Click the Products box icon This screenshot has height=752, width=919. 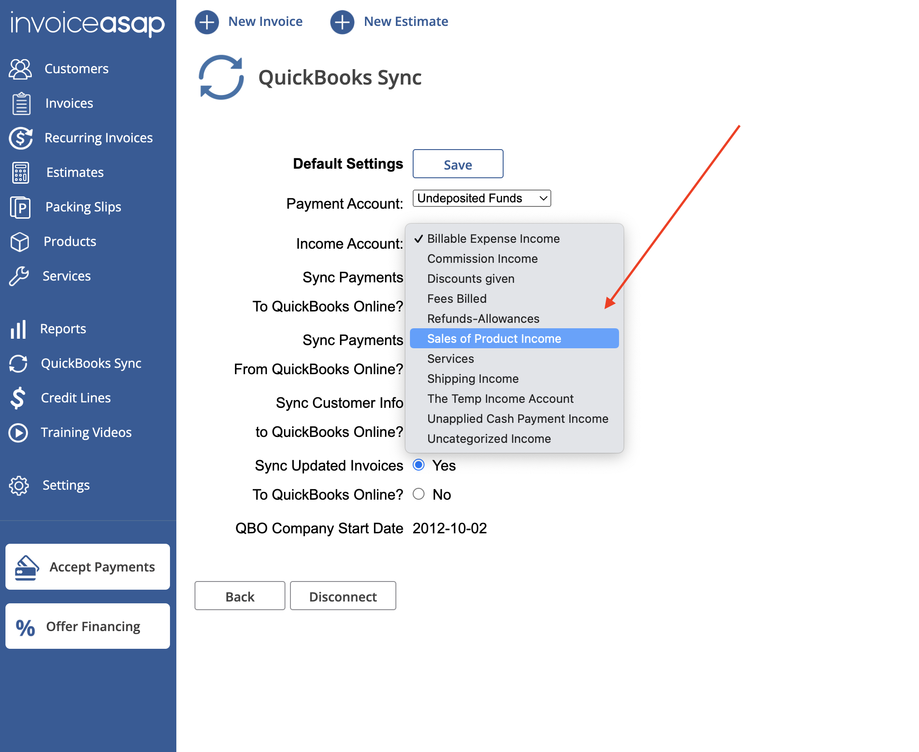20,242
